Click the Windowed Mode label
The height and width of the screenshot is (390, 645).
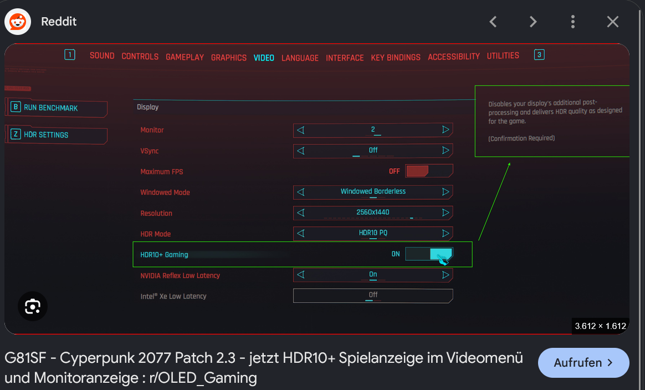(165, 193)
